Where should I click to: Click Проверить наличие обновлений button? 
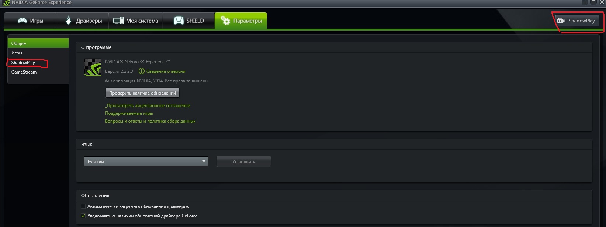[142, 93]
